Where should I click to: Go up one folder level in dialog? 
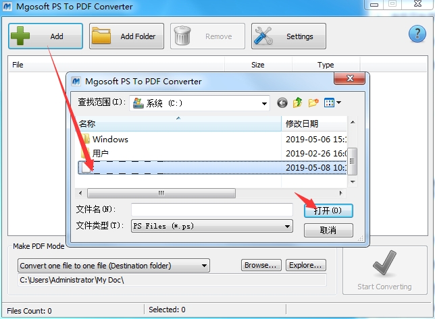(x=298, y=103)
